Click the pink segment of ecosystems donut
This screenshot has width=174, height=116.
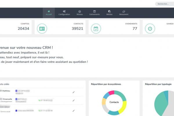point(112,93)
